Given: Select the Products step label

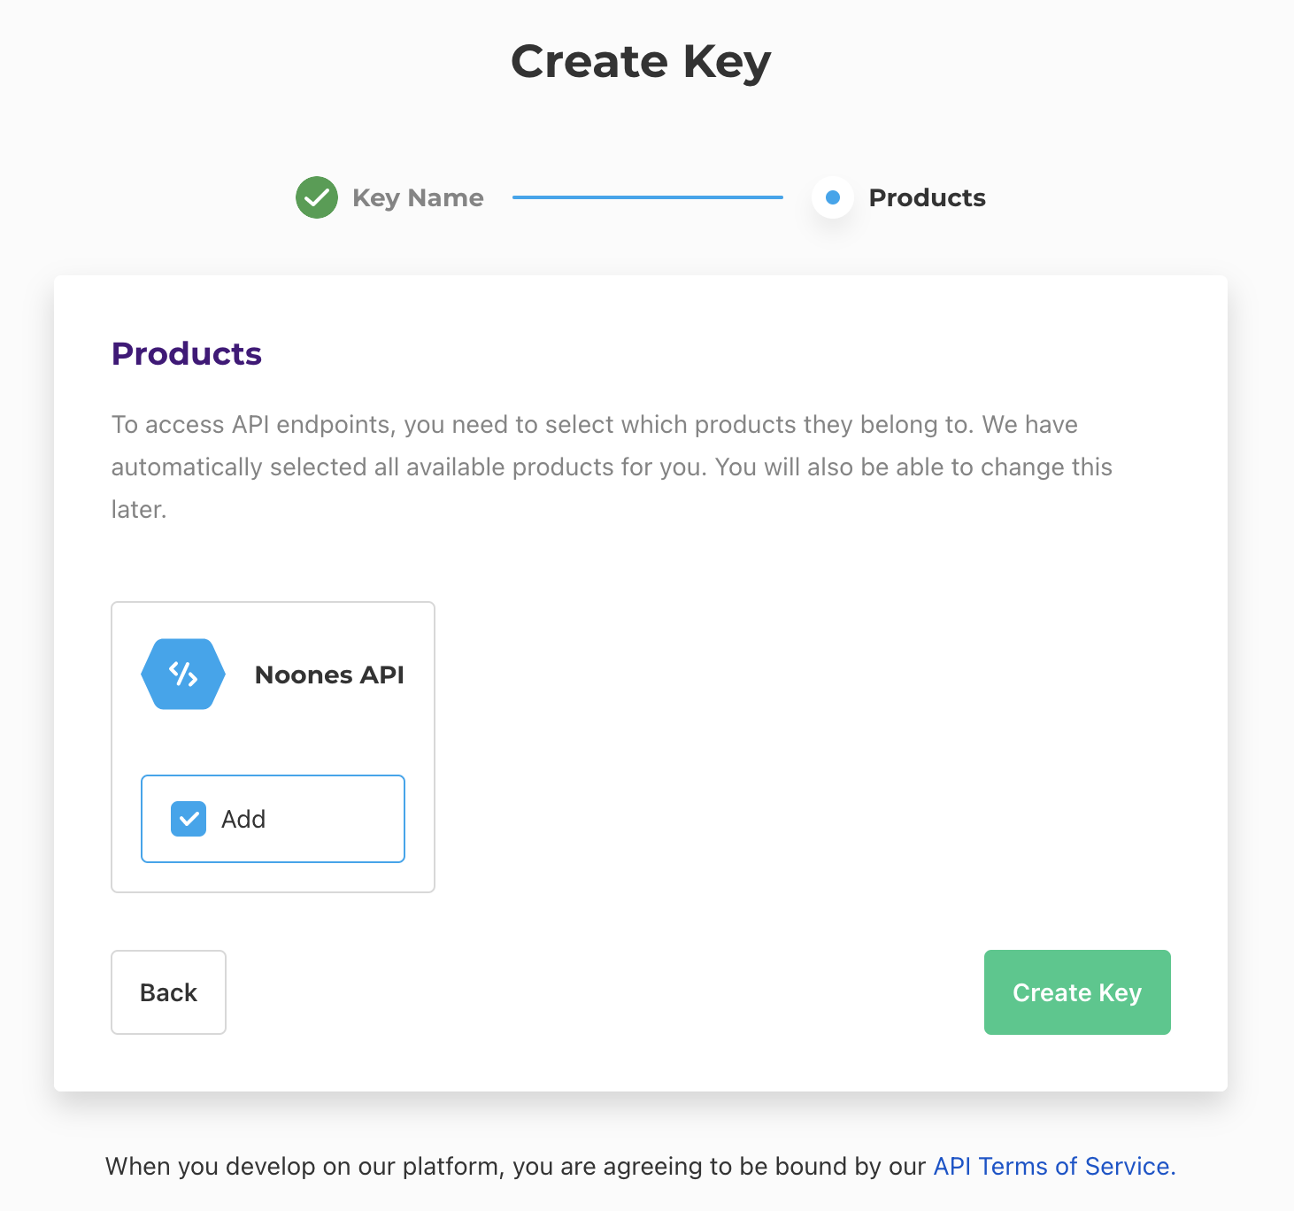Looking at the screenshot, I should pyautogui.click(x=927, y=197).
